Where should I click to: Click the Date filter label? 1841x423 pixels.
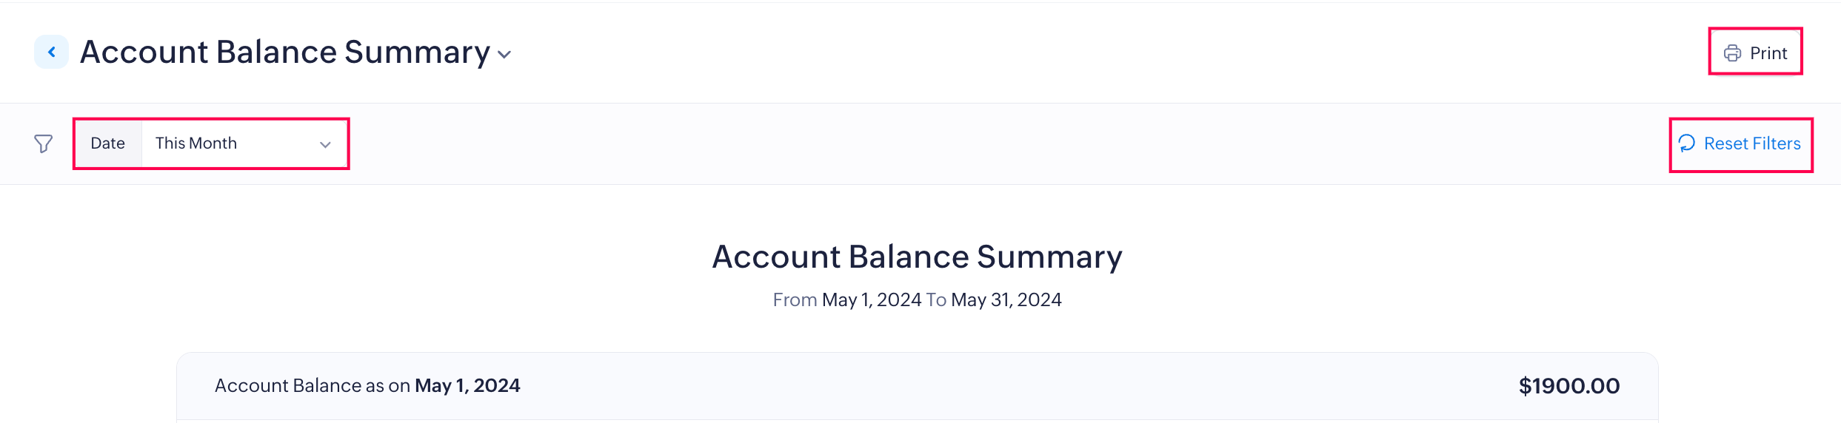coord(107,143)
